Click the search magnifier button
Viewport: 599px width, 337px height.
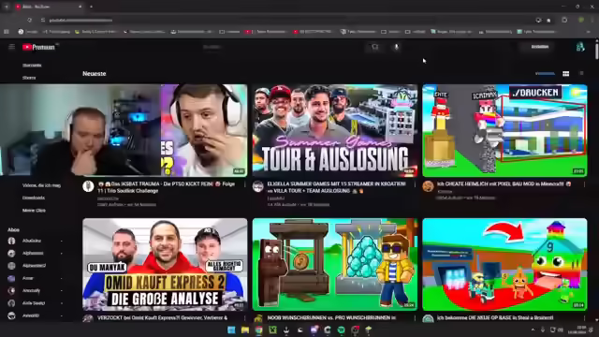point(374,47)
